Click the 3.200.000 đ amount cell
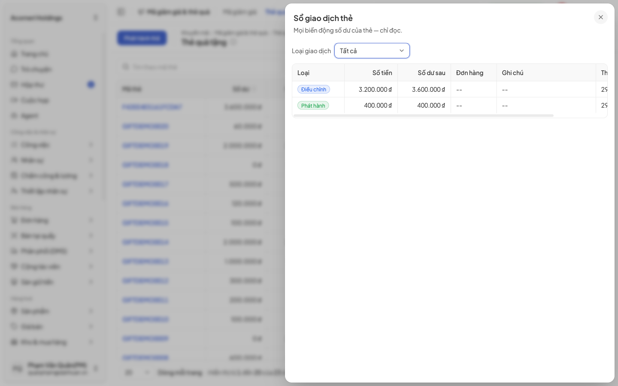 pos(371,89)
